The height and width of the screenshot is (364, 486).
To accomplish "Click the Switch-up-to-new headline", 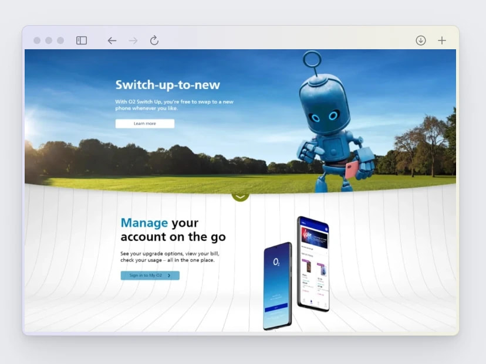I will (x=167, y=85).
